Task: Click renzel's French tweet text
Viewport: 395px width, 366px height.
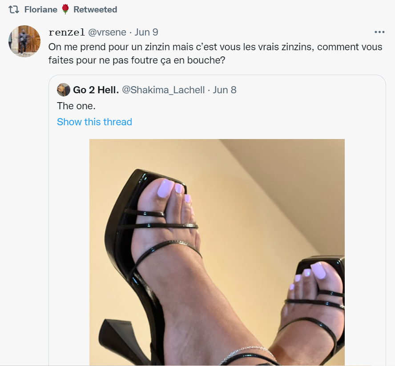Action: (x=215, y=54)
